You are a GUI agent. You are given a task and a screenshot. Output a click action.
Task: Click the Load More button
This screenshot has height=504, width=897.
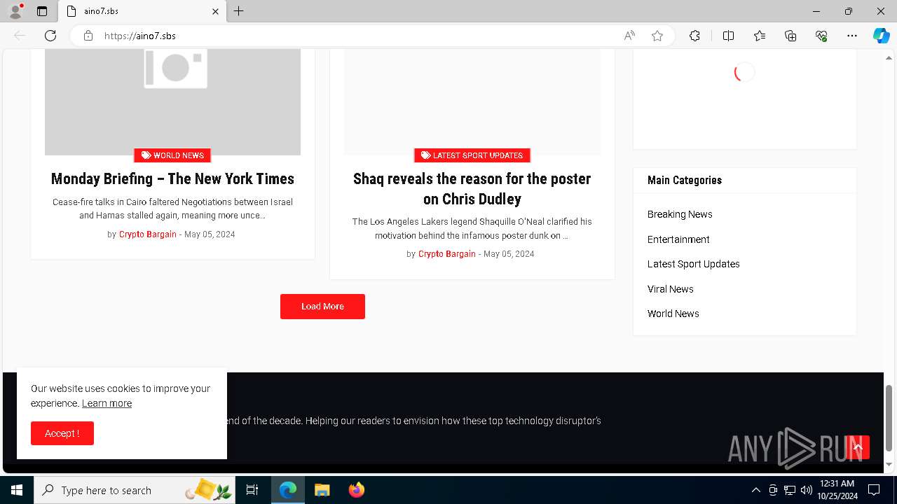point(322,307)
